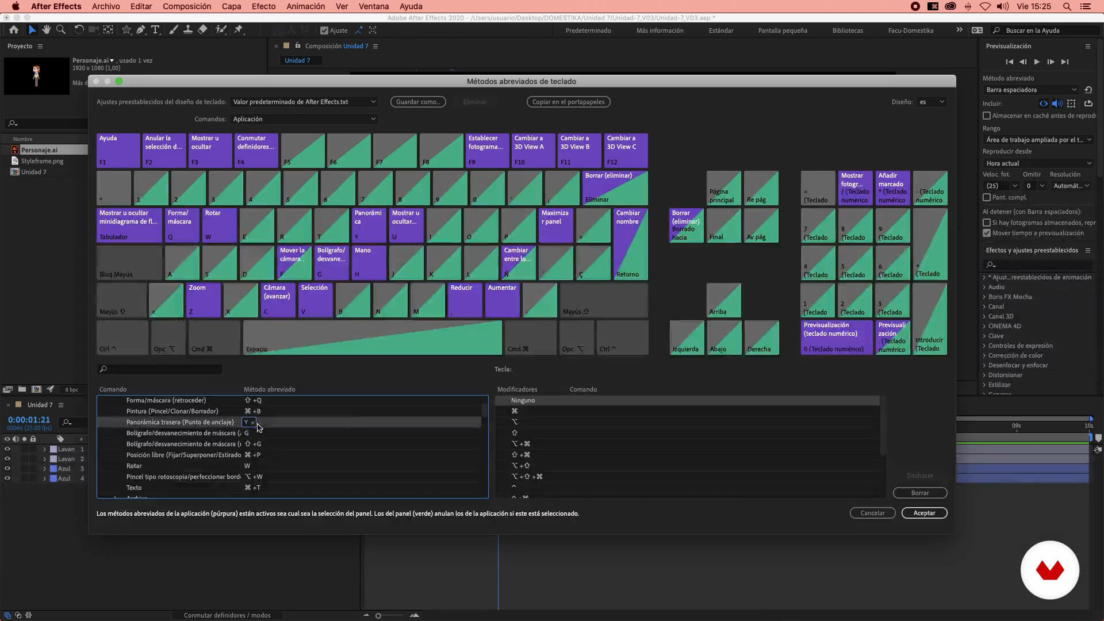Click the Borrar button
The image size is (1104, 621).
pos(920,493)
